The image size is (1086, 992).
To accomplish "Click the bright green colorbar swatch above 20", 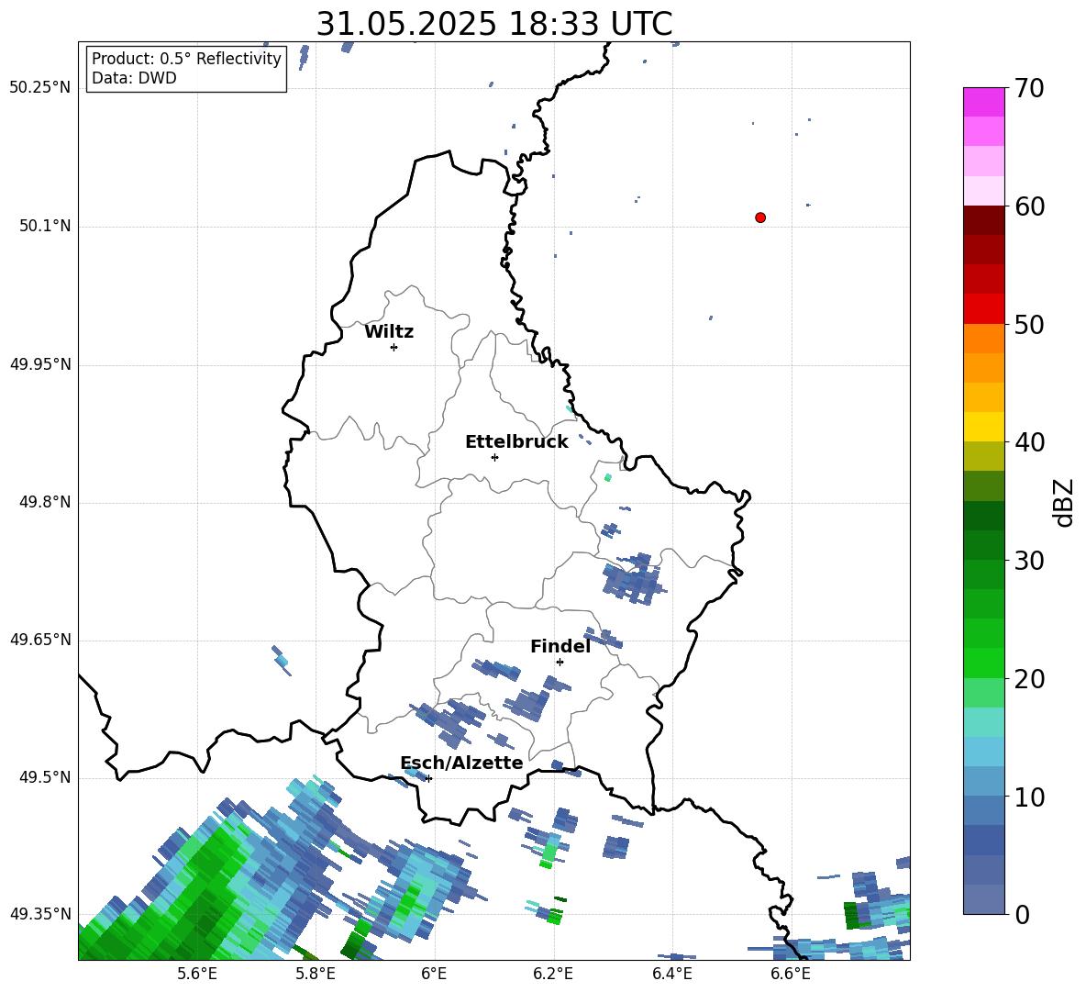I will [x=983, y=663].
